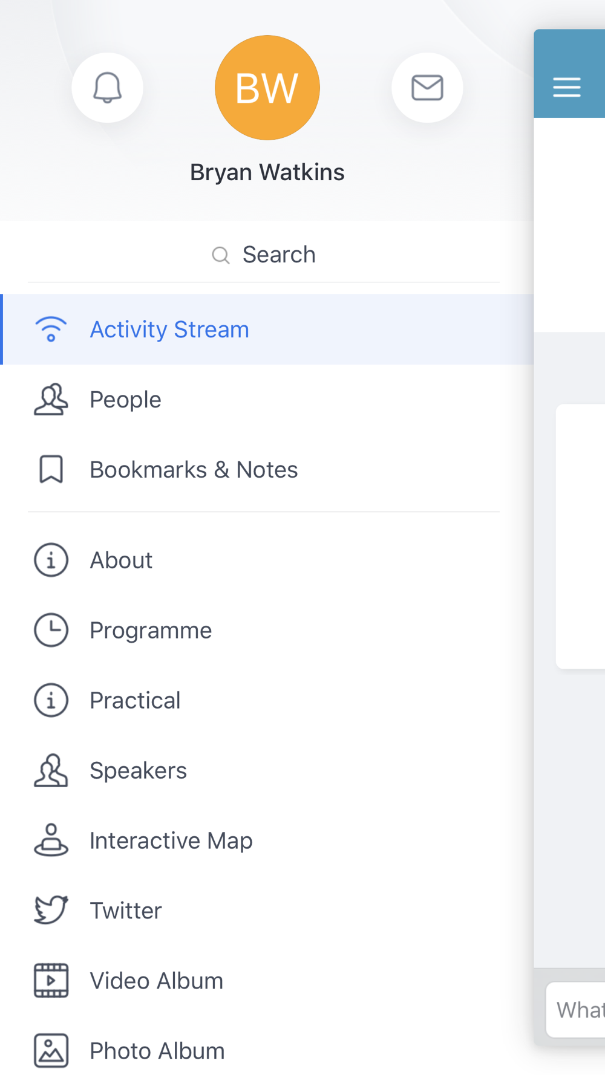Open Bookmarks & Notes
Screen dimensions: 605x1075
pos(194,470)
